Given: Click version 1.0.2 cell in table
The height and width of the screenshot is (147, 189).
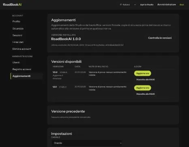Looking at the screenshot, I should [55, 72].
